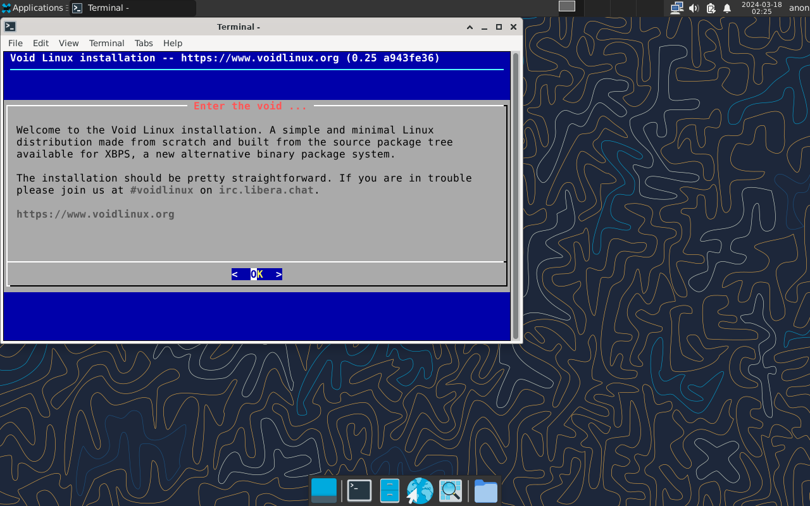
Task: Click the Void Linux installation header line
Action: [225, 58]
